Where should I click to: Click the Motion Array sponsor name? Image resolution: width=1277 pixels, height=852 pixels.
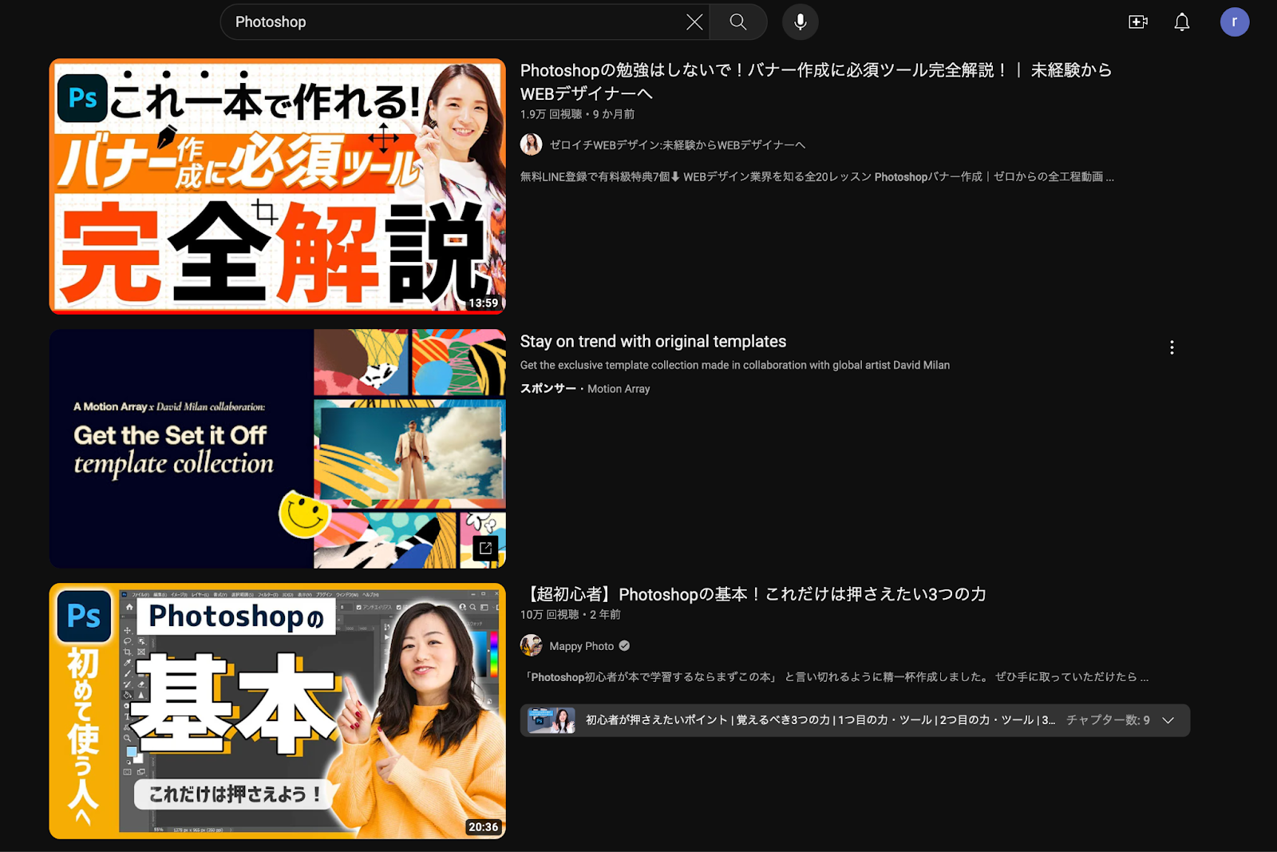click(619, 389)
